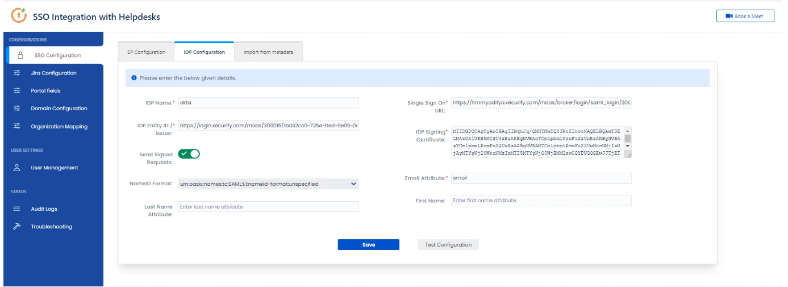Click the lock icon beside SSO Configuration
This screenshot has height=287, width=788.
[x=20, y=56]
